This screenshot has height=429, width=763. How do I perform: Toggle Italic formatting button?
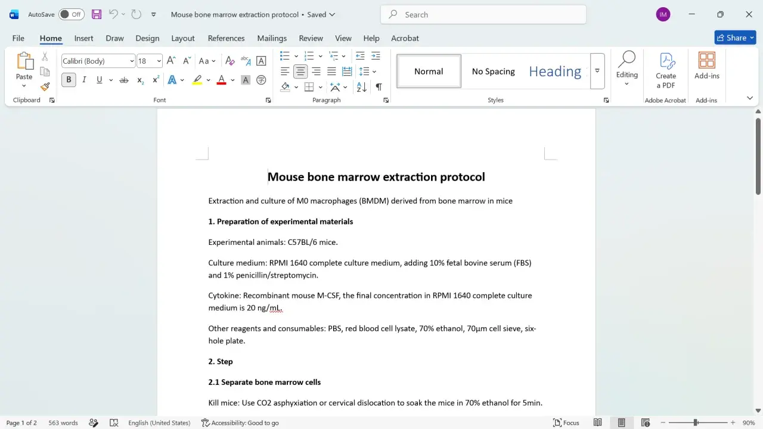pyautogui.click(x=84, y=80)
